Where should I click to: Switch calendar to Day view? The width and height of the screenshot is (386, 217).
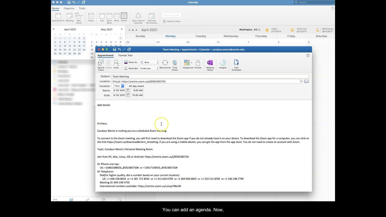point(102,17)
